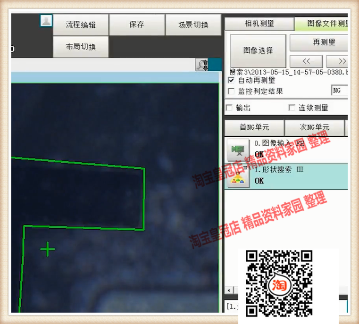
Task: Open the 流程编辑 flow editor
Action: (x=81, y=25)
